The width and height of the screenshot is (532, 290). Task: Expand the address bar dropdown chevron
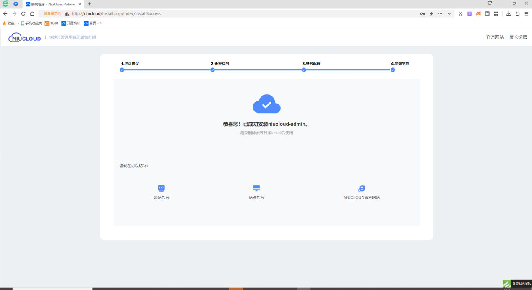click(449, 13)
